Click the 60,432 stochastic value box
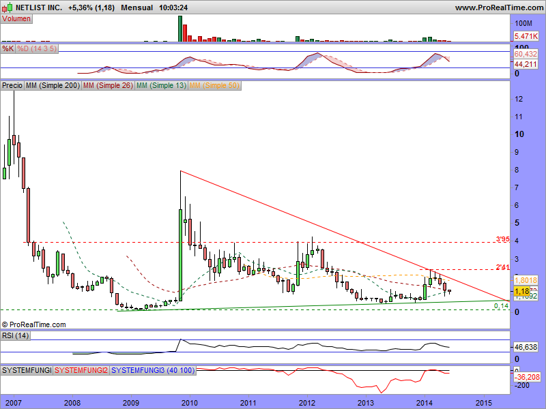This screenshot has width=546, height=409. point(526,54)
